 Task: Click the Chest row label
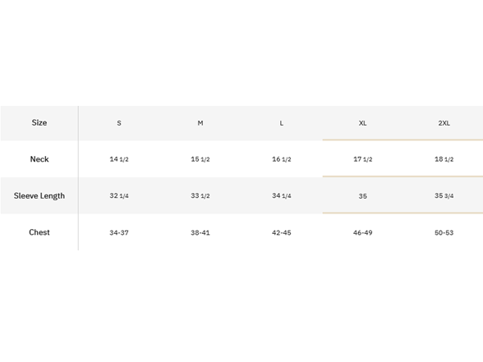39,232
